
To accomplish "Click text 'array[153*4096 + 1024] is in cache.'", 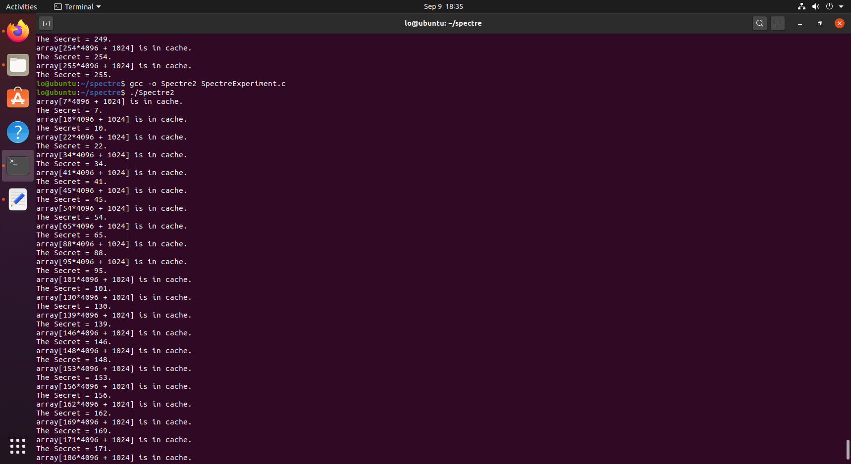I will click(x=114, y=369).
